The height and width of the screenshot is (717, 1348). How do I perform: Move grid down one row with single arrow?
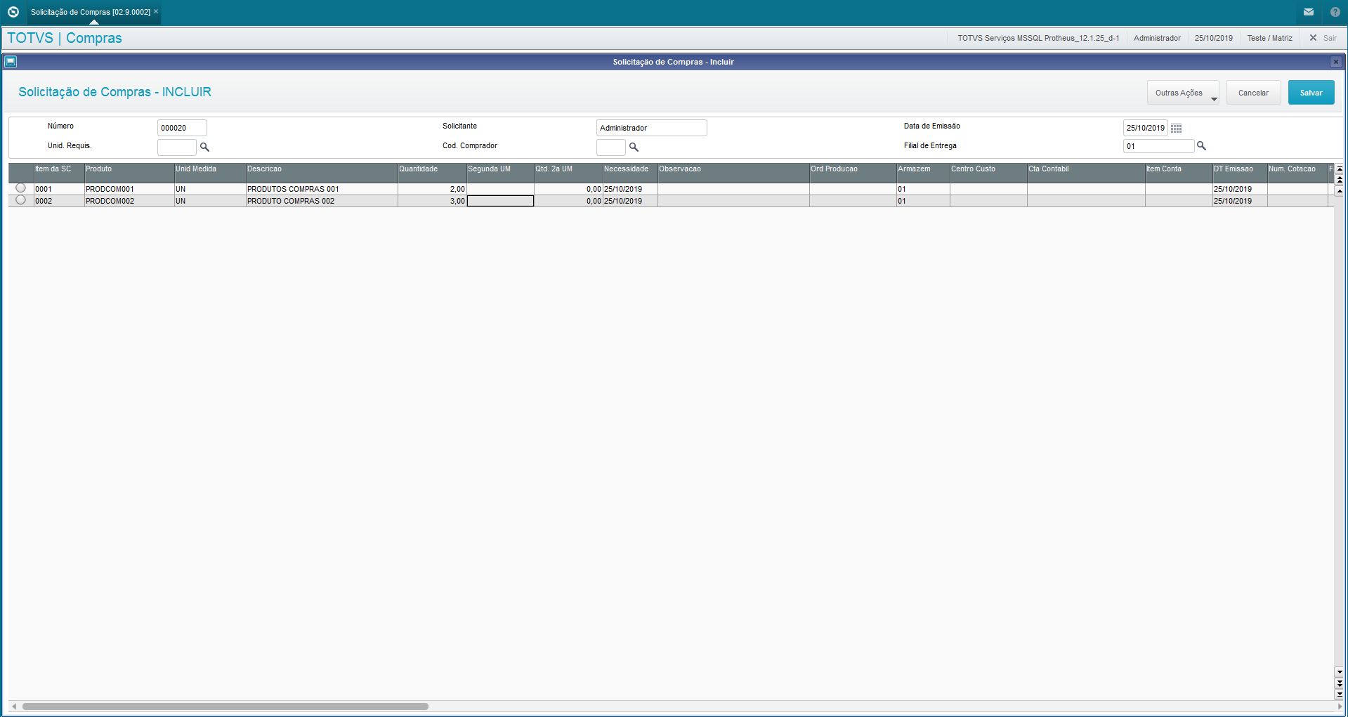[x=1340, y=672]
